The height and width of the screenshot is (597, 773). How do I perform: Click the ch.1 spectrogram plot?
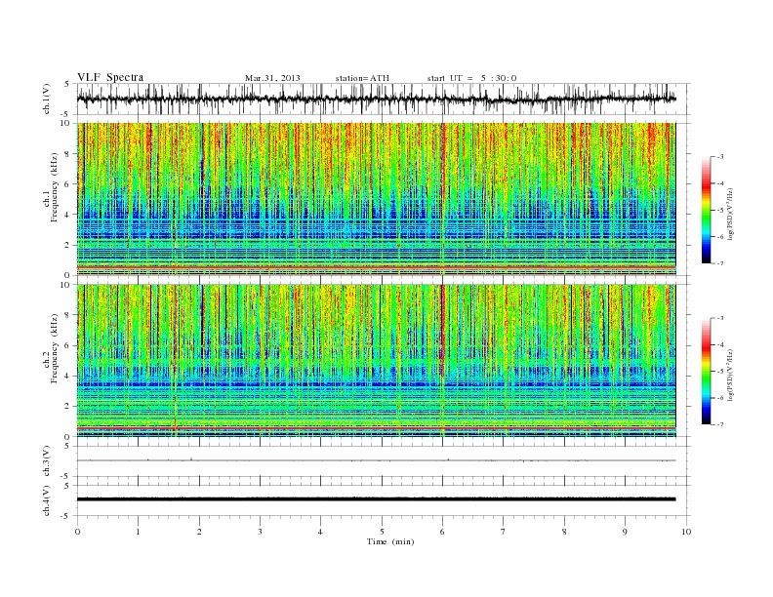tap(376, 199)
